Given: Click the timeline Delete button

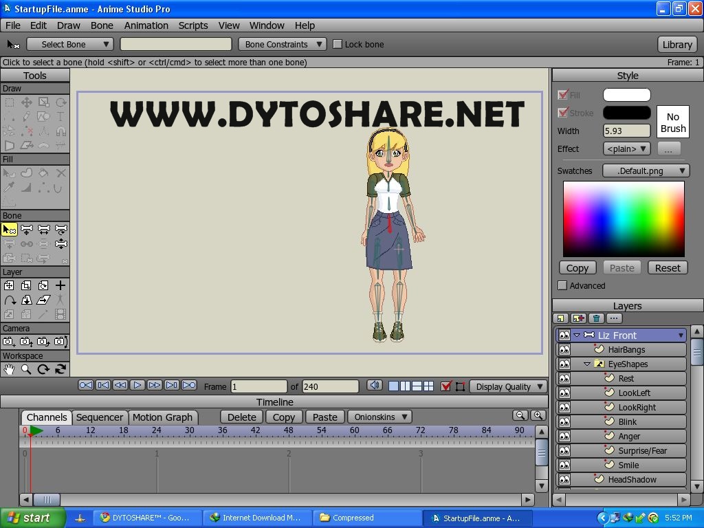Looking at the screenshot, I should [x=241, y=417].
